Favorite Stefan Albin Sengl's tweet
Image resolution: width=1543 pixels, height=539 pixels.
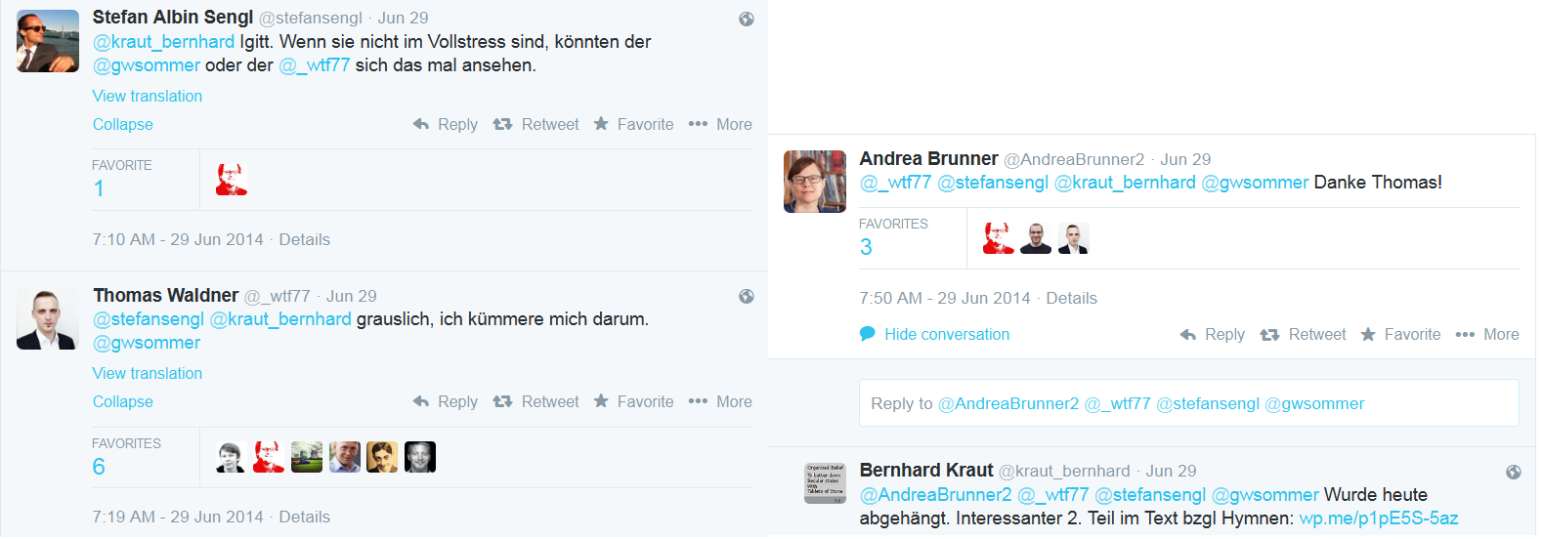click(633, 125)
